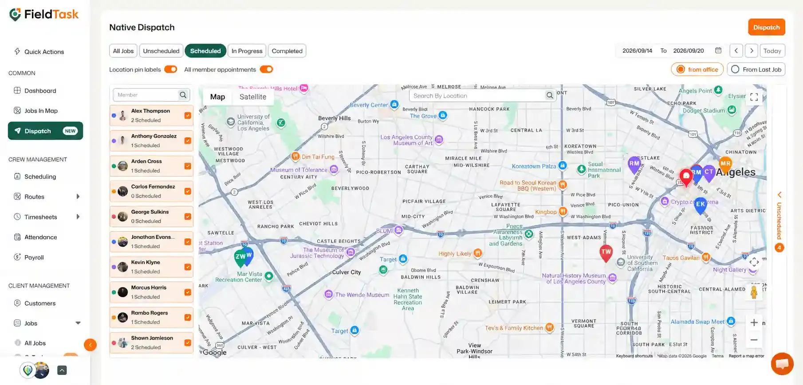Image resolution: width=803 pixels, height=385 pixels.
Task: Toggle All member appointments switch
Action: coord(266,70)
